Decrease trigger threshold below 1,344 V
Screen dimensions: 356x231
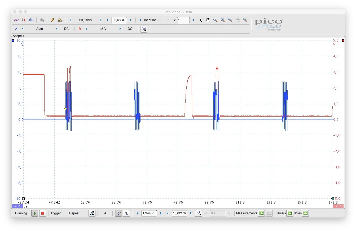point(137,213)
